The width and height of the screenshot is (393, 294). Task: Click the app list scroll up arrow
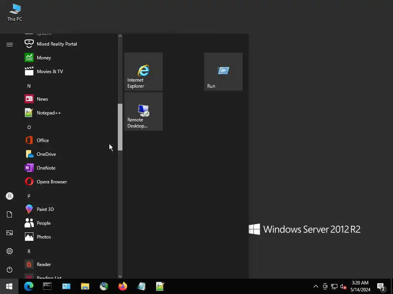[x=120, y=36]
